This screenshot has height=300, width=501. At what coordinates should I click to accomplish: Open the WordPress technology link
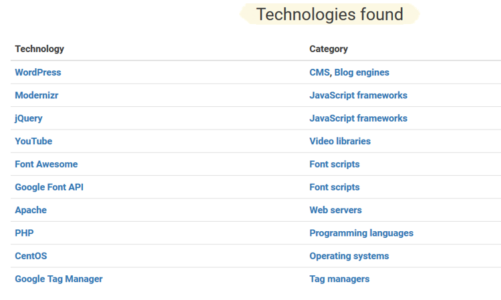[x=38, y=73]
